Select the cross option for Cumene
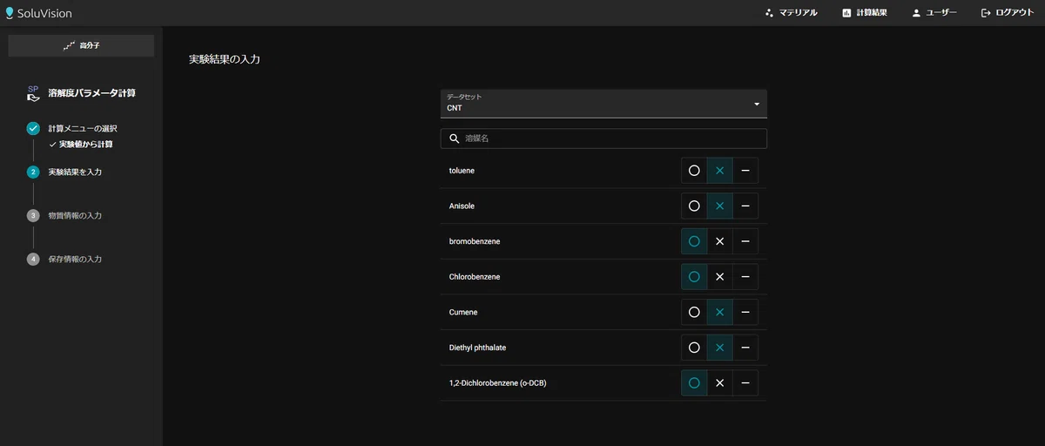The image size is (1045, 446). coord(719,312)
